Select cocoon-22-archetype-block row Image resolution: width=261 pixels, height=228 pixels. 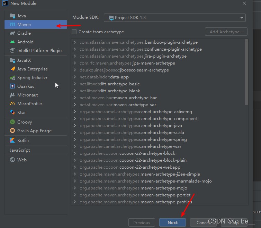(158, 153)
